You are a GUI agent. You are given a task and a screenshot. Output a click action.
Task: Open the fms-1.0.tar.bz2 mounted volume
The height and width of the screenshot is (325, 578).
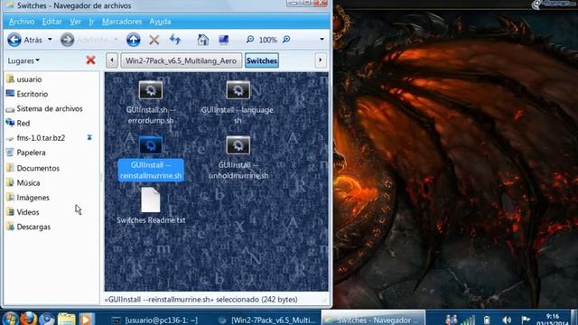(41, 138)
